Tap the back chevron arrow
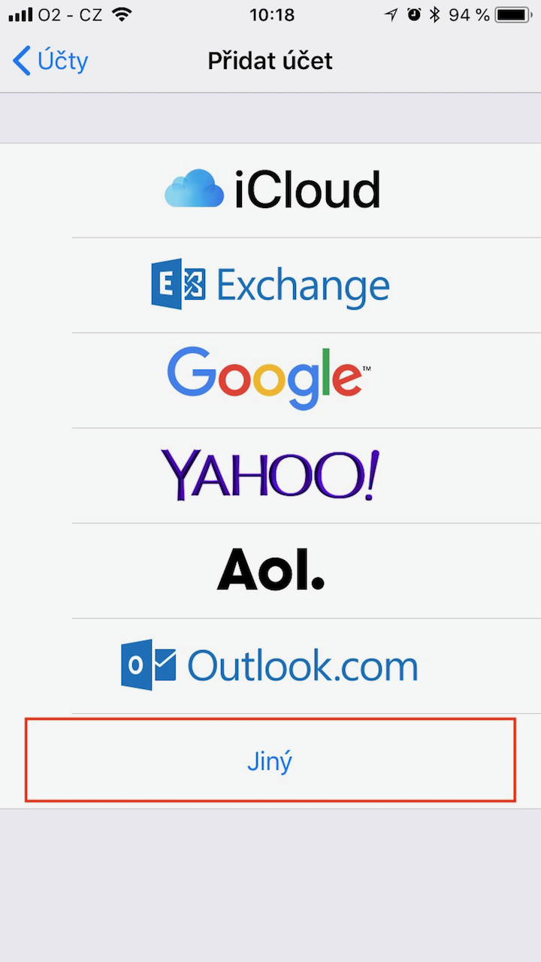The image size is (541, 962). (22, 60)
